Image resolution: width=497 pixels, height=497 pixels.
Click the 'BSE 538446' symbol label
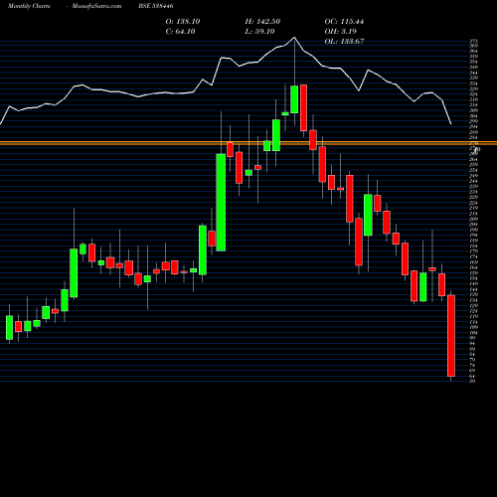point(156,6)
